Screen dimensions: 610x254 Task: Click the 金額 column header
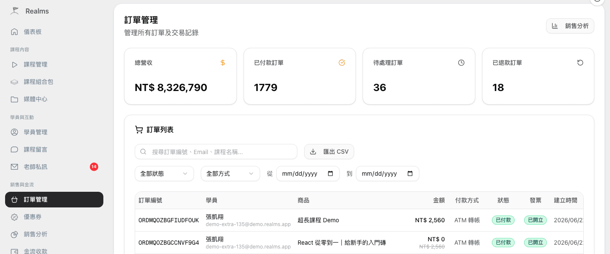point(439,200)
